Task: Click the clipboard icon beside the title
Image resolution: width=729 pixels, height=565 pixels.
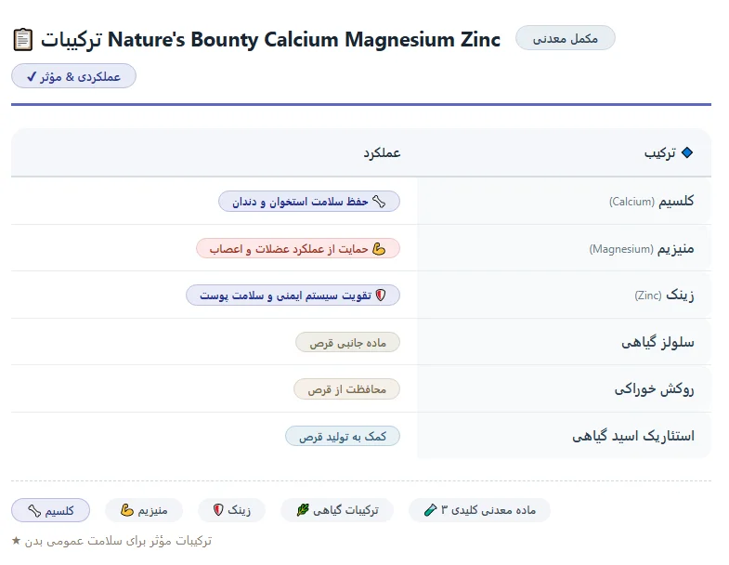Action: (x=23, y=40)
